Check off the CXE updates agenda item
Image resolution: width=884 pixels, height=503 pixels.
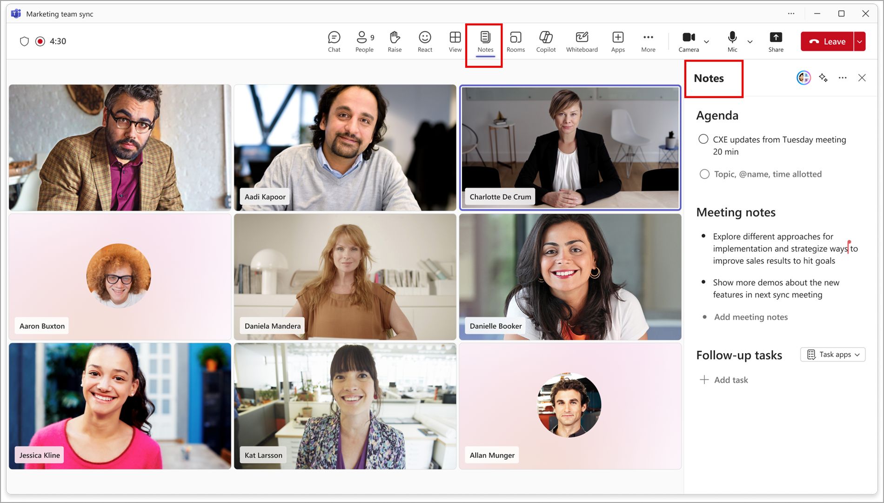pos(703,139)
